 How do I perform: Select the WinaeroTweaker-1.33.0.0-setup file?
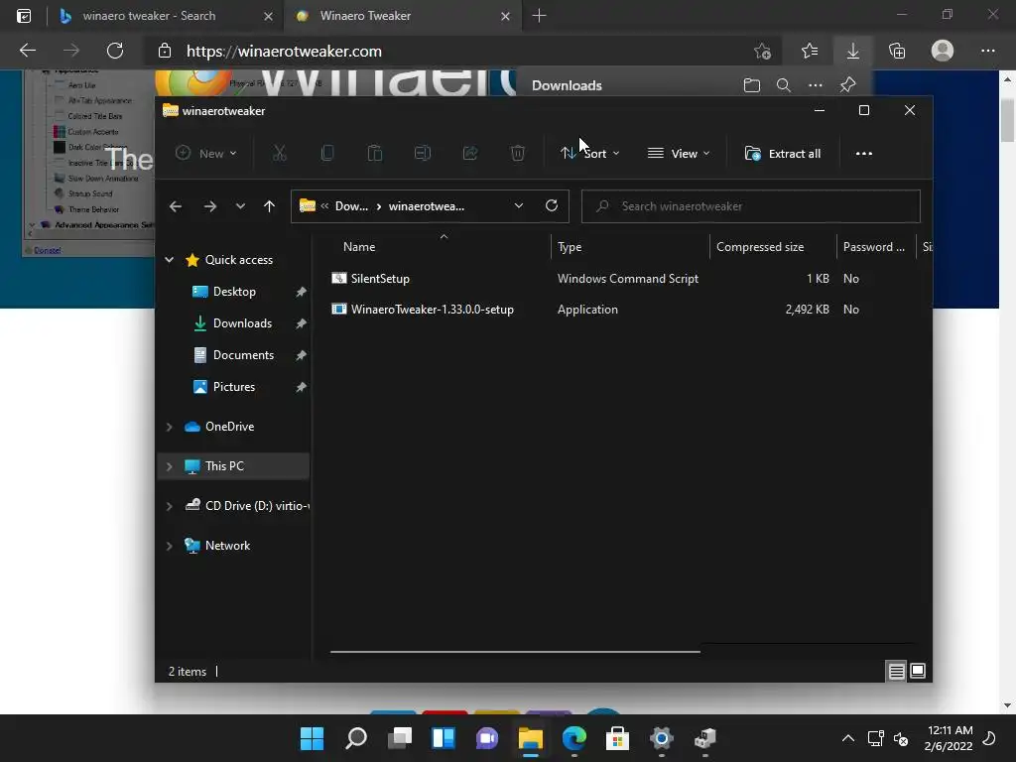click(433, 310)
